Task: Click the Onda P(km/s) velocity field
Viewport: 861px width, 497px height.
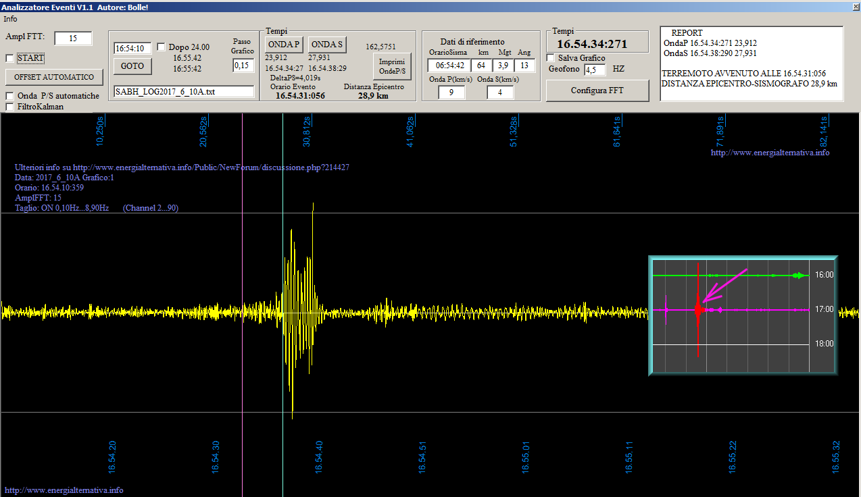Action: coord(451,93)
